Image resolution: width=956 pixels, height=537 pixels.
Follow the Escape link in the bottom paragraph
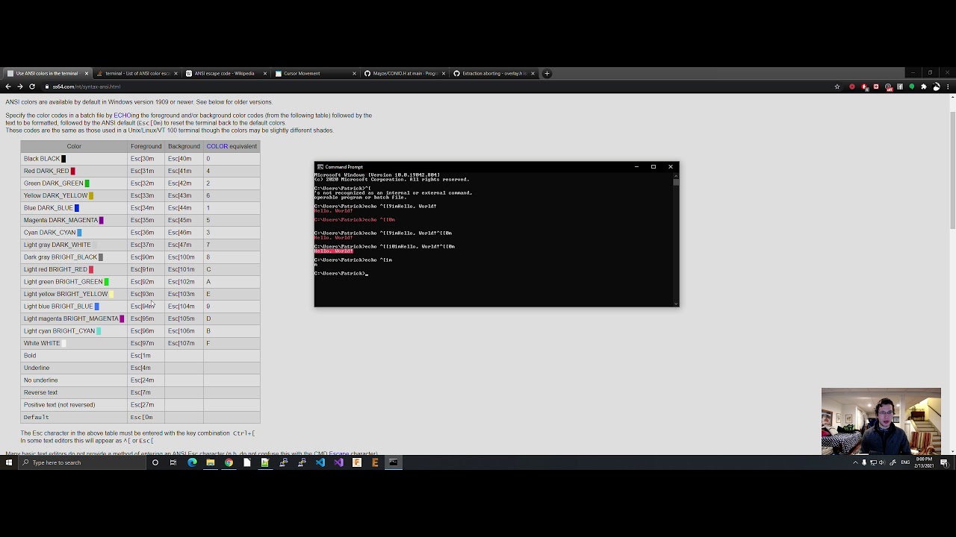339,453
